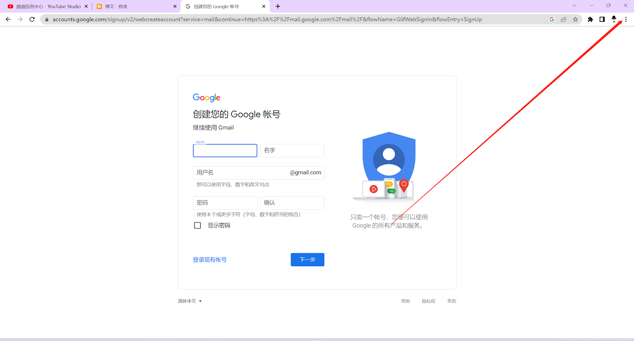Click the lock icon in address bar
Screen dimensions: 634x341
(47, 19)
